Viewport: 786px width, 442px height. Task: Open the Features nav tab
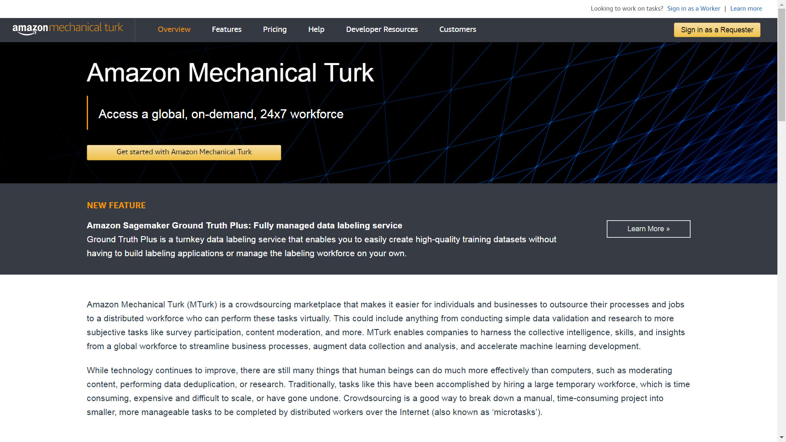pyautogui.click(x=226, y=29)
